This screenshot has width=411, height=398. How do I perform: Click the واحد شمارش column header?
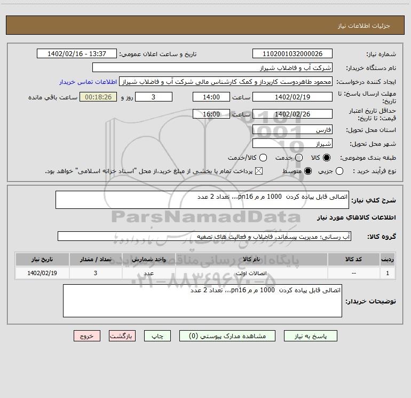click(148, 259)
